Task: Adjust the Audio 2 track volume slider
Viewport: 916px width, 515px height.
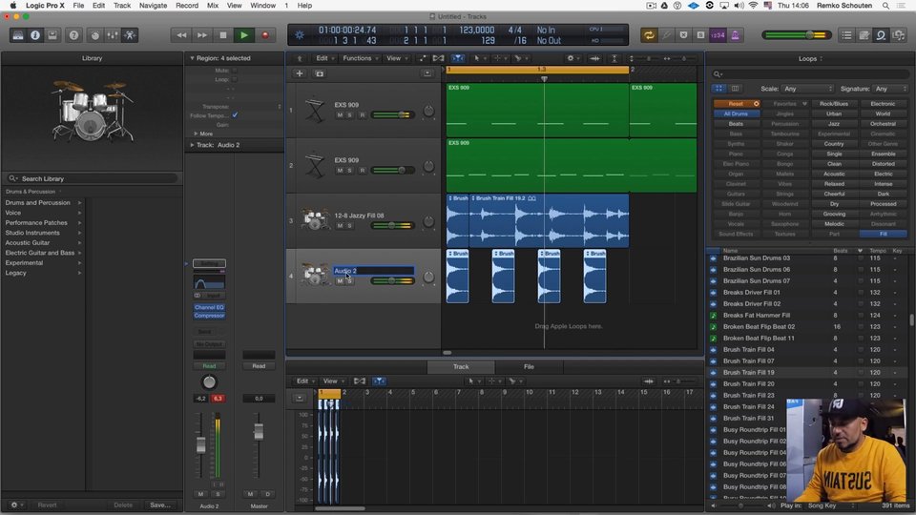Action: pyautogui.click(x=392, y=280)
